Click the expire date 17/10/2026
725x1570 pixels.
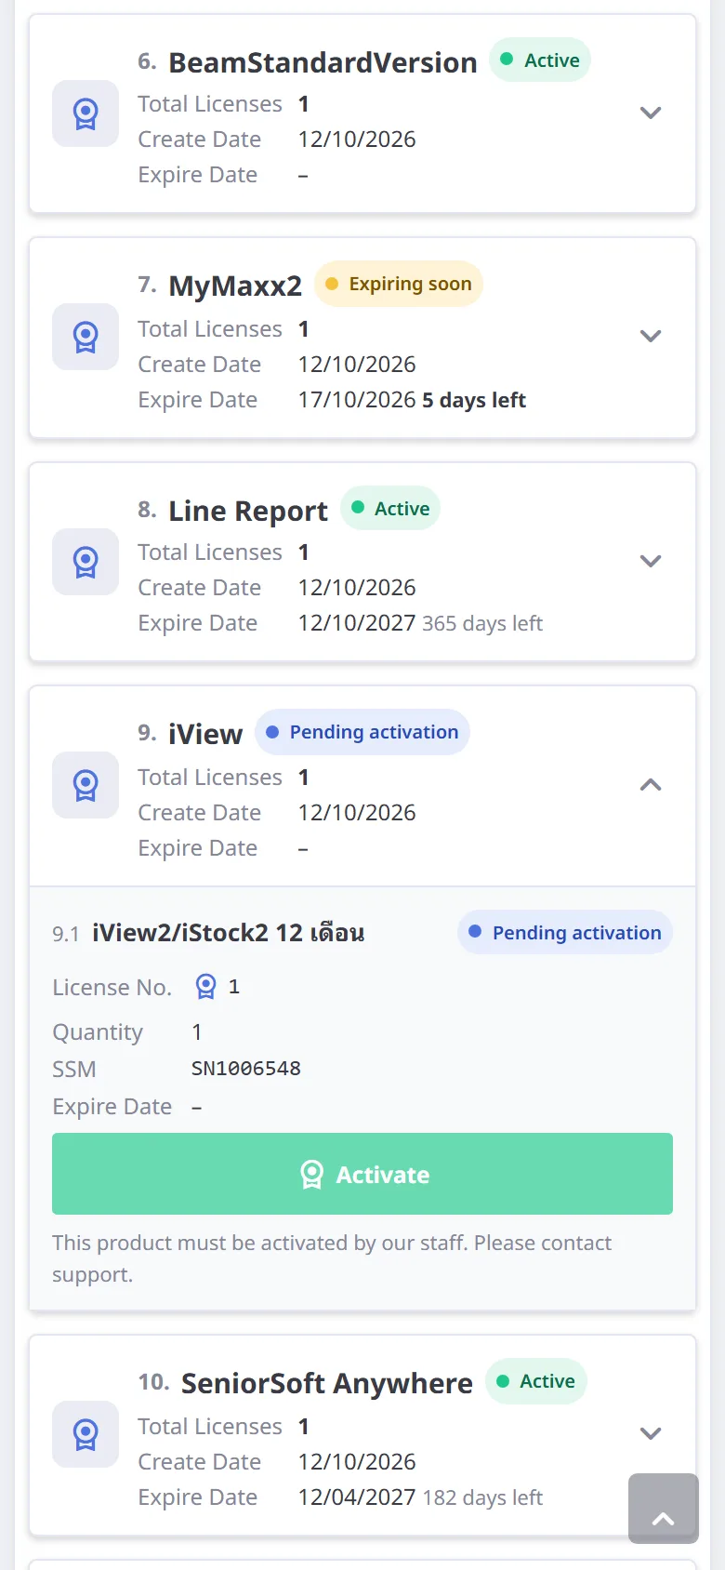(357, 400)
